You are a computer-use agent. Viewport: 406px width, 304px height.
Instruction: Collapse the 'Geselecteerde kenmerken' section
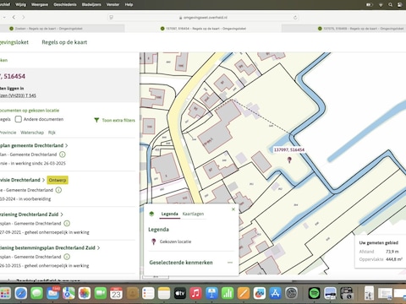click(230, 263)
